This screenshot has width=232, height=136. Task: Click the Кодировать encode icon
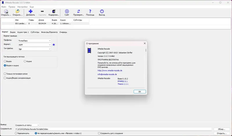[x=54, y=11]
